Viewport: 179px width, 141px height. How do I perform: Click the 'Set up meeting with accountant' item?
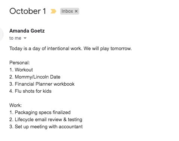46,127
